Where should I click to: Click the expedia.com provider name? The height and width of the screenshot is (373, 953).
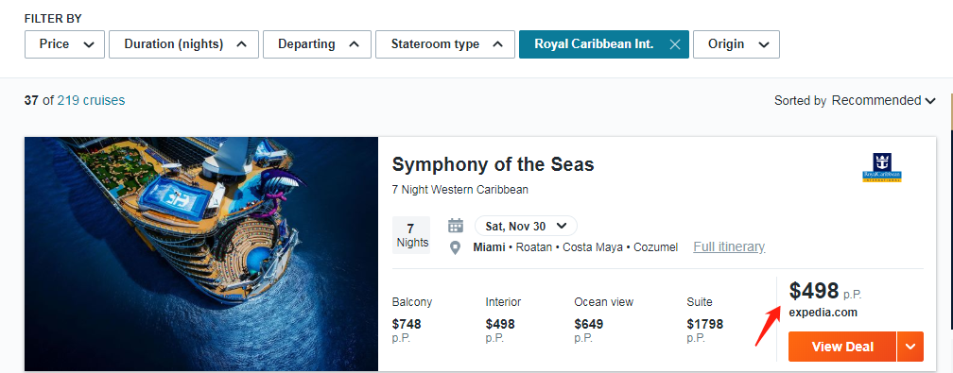tap(823, 313)
